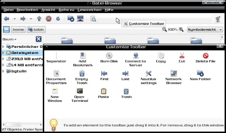Open the Symbolansicht view dropdown
226x133 pixels.
(205, 29)
